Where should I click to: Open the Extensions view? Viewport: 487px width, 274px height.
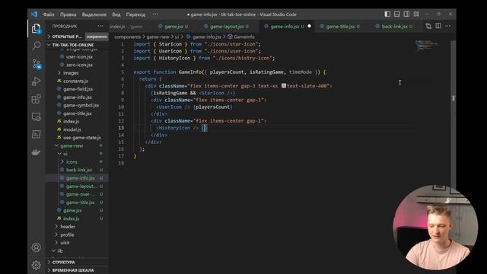[37, 99]
